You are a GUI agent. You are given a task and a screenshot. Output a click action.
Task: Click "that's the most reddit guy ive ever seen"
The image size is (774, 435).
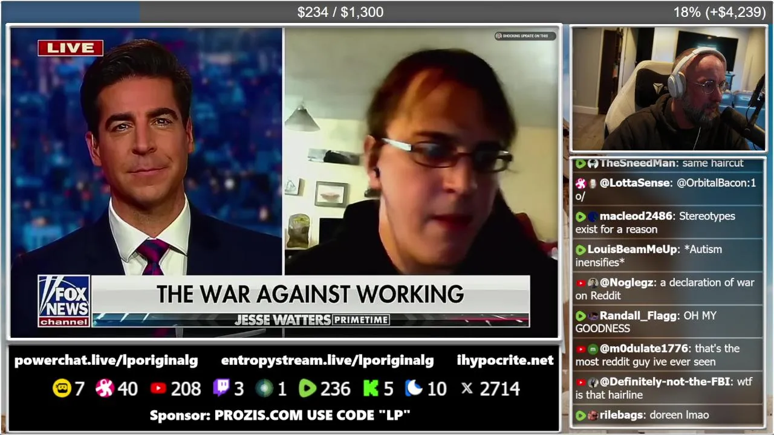coord(657,355)
